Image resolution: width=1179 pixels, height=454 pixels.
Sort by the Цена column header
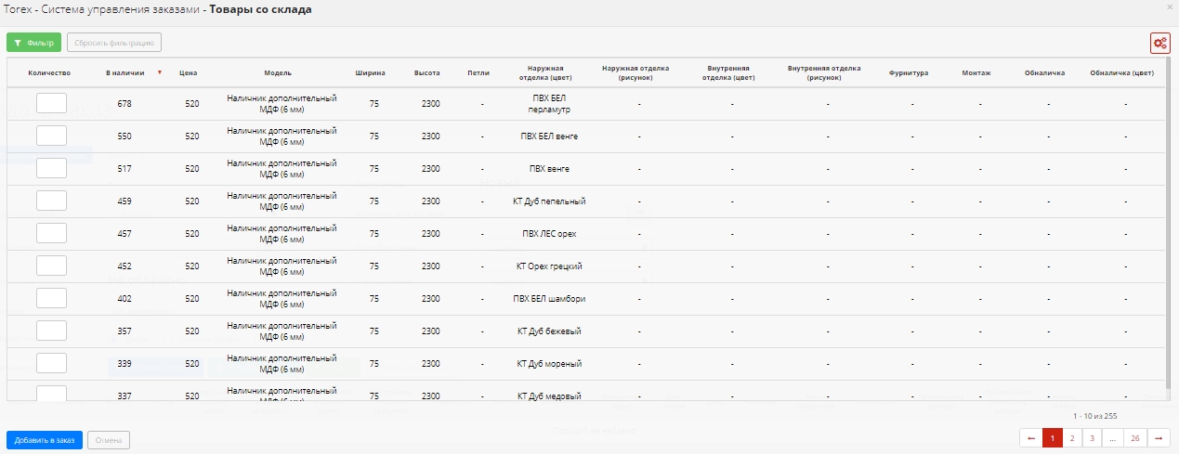coord(188,72)
